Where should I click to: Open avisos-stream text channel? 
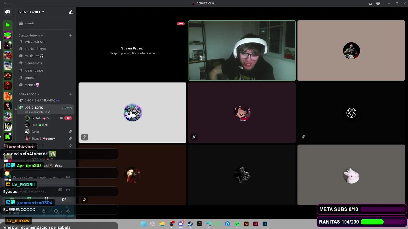(45, 41)
